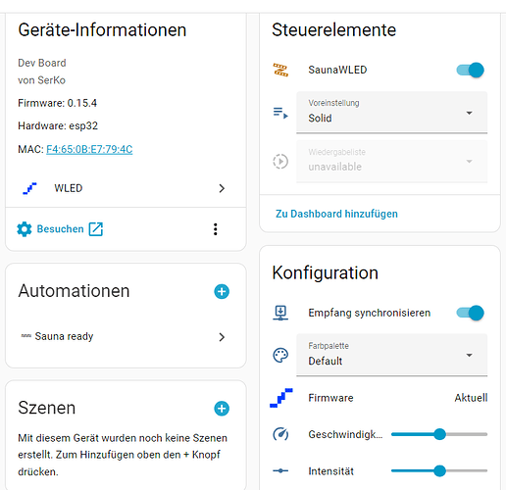The image size is (506, 490).
Task: Click the preset playlist icon beside Voreinstellung
Action: pyautogui.click(x=280, y=113)
